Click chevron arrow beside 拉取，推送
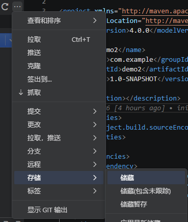Screen dimensions: 188x222 click(x=95, y=138)
